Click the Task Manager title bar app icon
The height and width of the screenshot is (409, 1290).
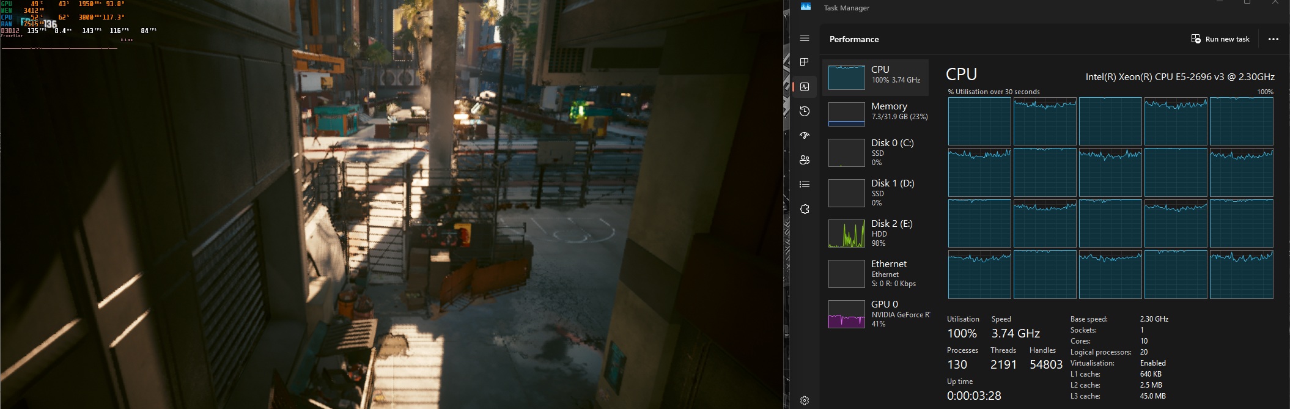tap(806, 6)
